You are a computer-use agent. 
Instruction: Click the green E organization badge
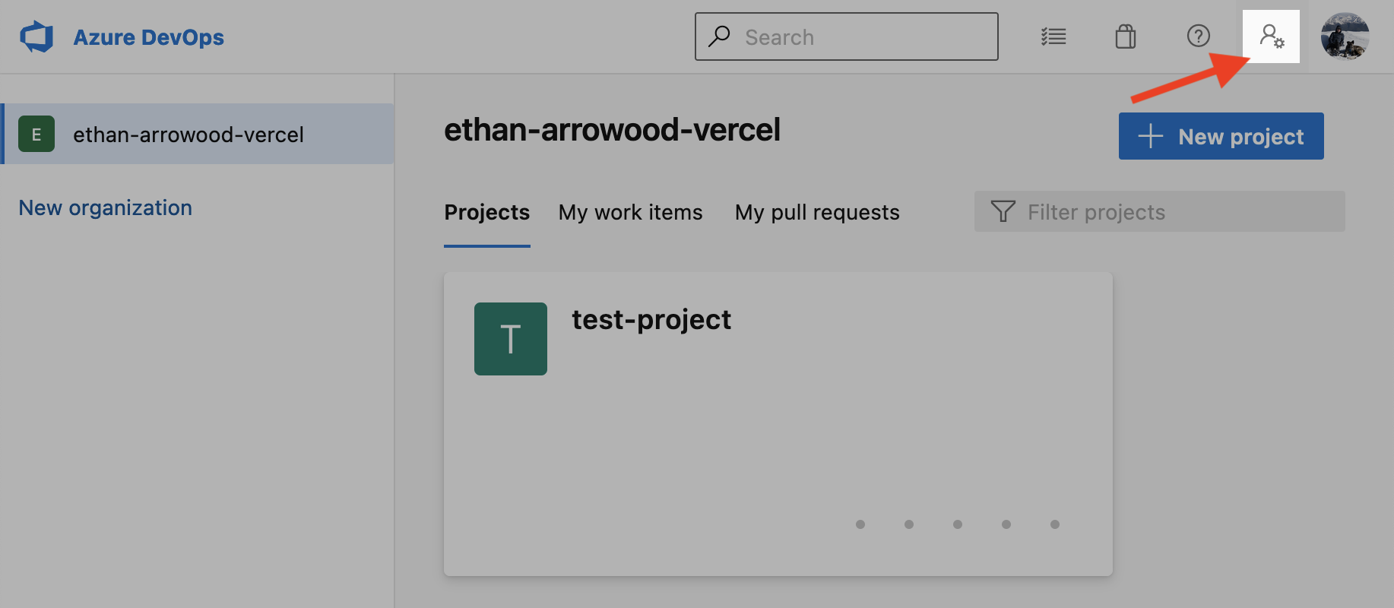tap(36, 134)
